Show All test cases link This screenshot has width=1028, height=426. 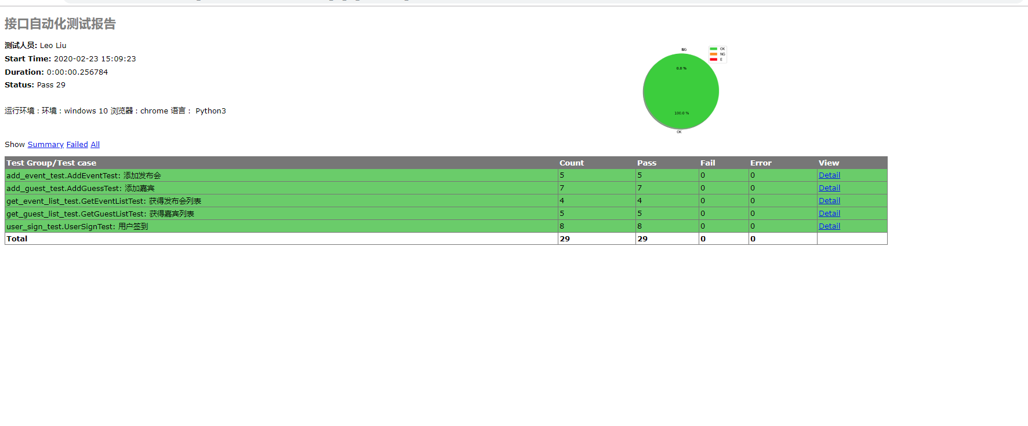coord(95,145)
